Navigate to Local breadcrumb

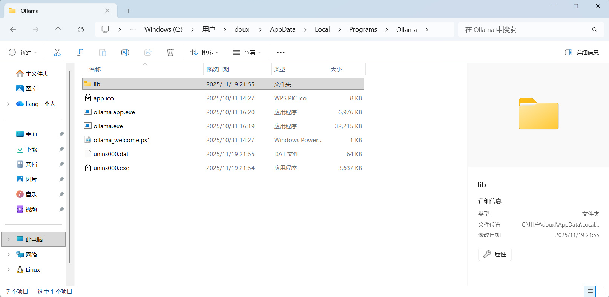322,29
